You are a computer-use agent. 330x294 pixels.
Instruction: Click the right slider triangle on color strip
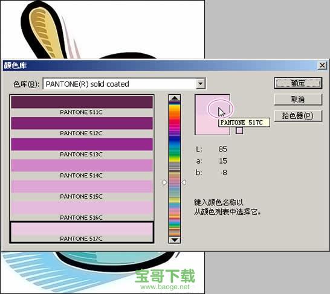(x=184, y=182)
